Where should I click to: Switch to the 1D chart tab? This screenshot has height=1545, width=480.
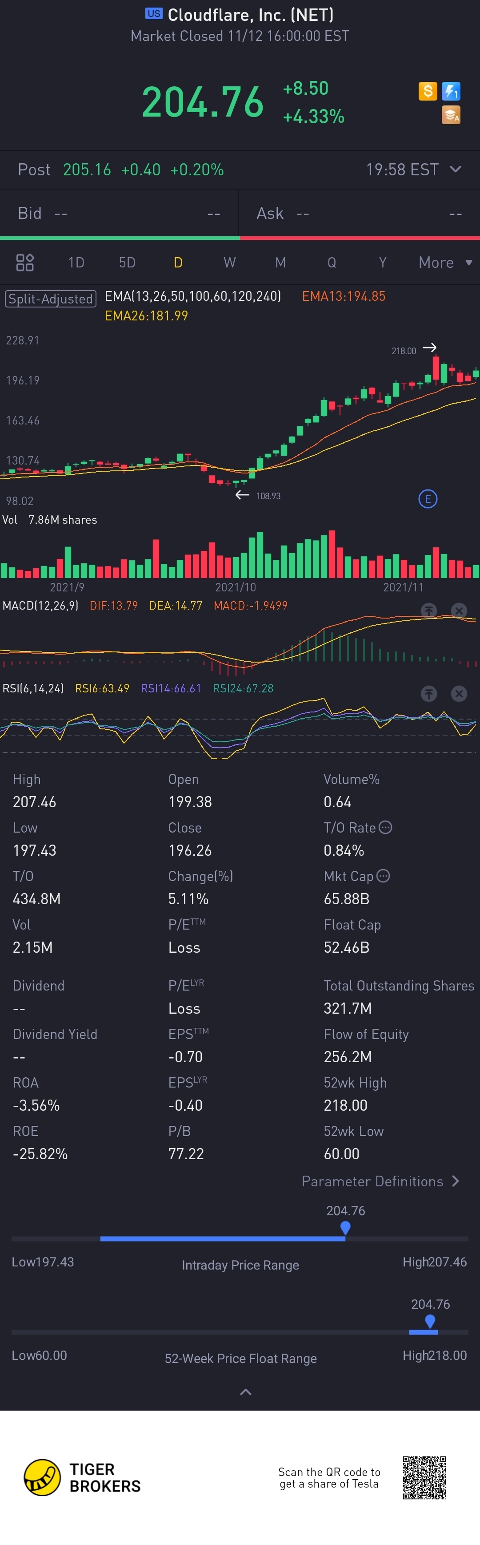[x=76, y=262]
